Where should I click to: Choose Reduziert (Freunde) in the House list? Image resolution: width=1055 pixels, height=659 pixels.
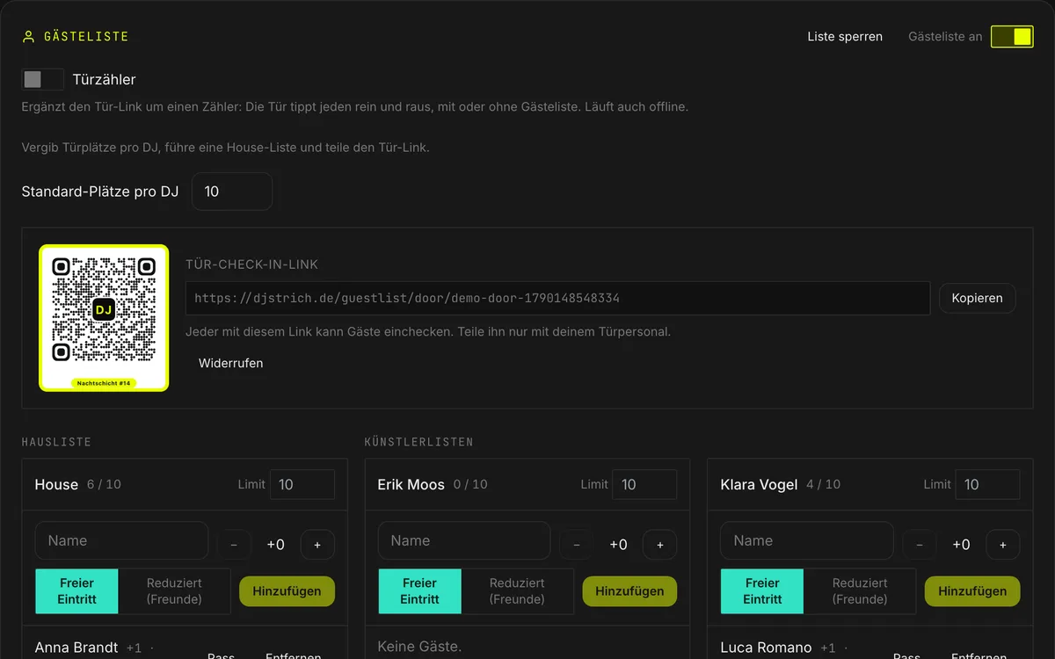coord(174,590)
